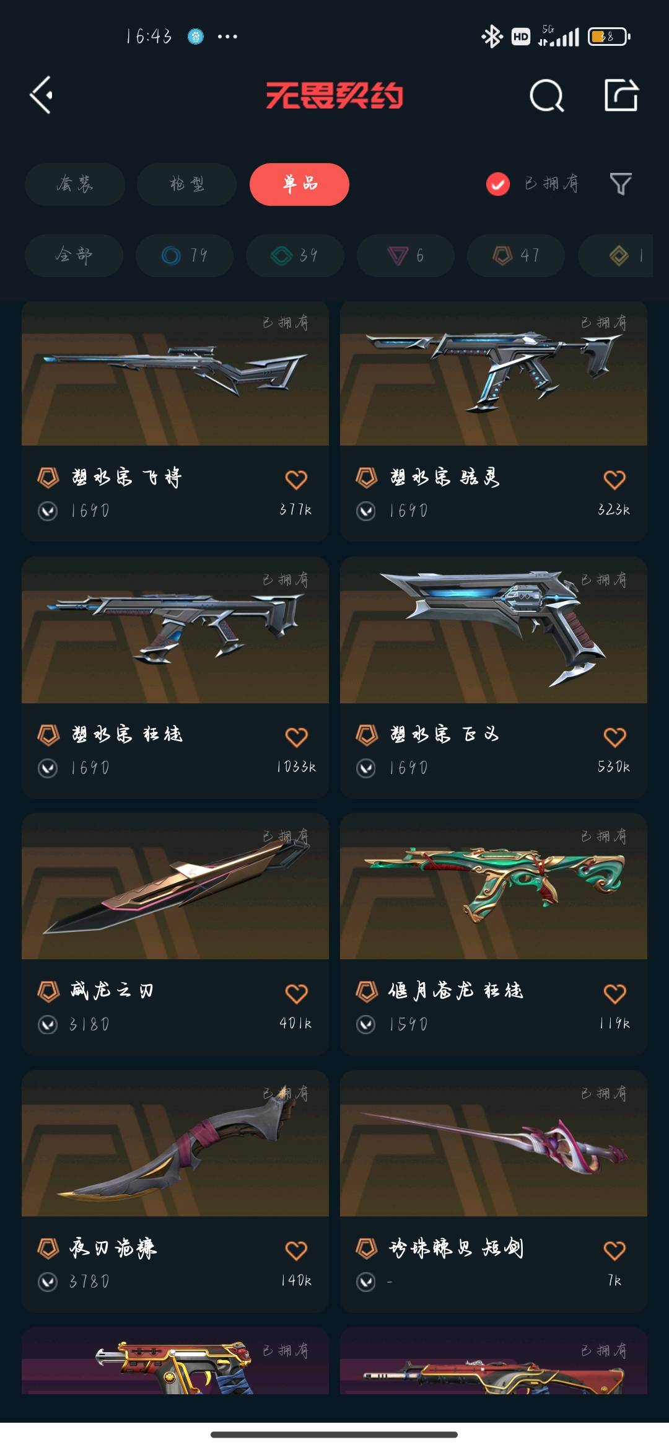Like the 夜刃诡镰 heart icon
669x1450 pixels.
point(296,1250)
